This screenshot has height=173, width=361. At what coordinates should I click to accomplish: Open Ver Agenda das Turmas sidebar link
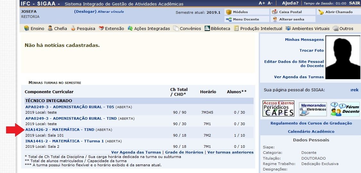[x=299, y=77]
